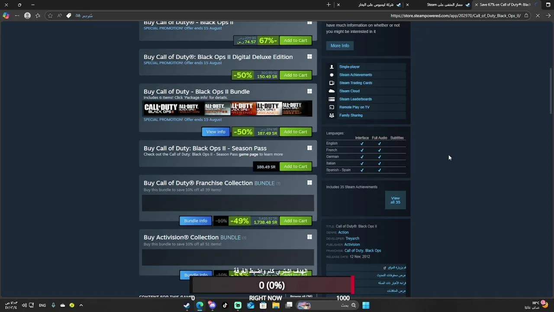Click the Season Pass 'game page' link

[248, 154]
